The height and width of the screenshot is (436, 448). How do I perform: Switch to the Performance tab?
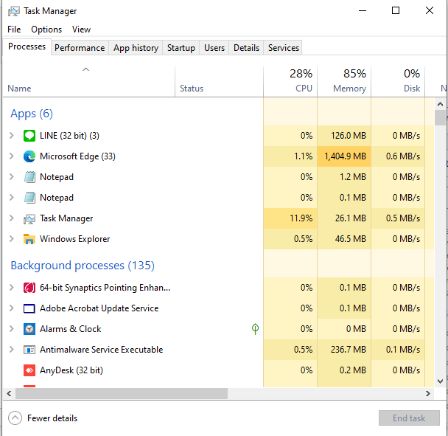point(80,48)
